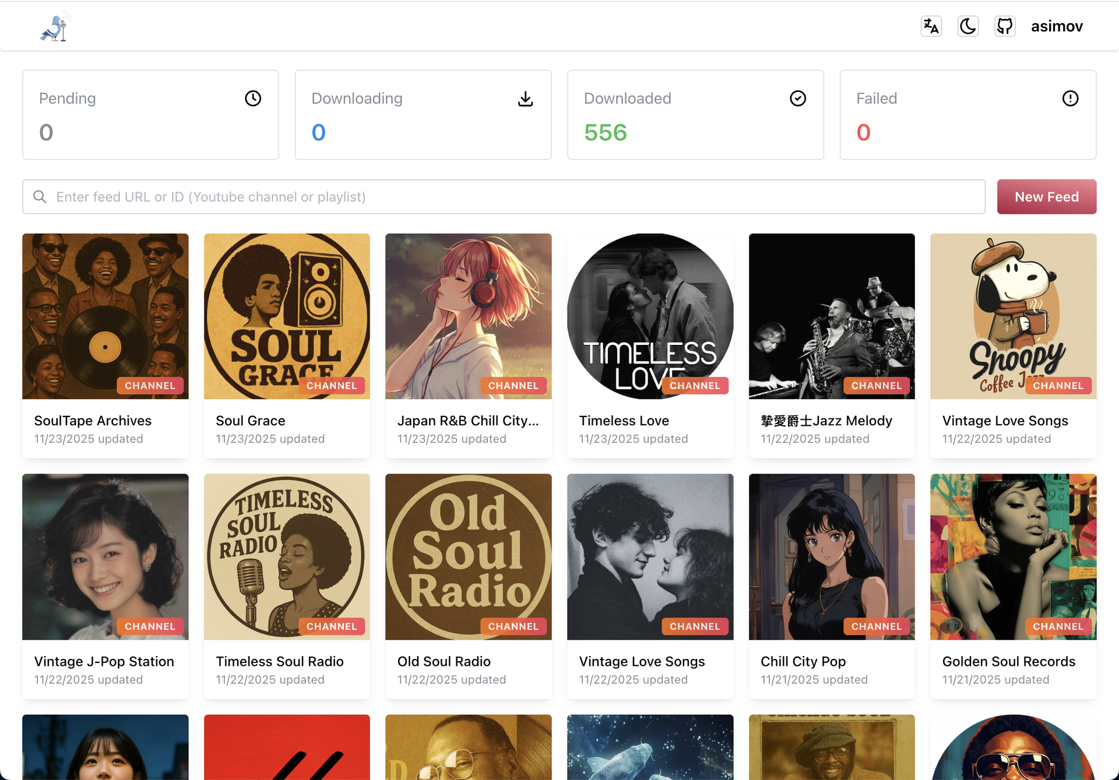This screenshot has height=780, width=1119.
Task: Click the checkmark icon in the Downloaded card
Action: tap(798, 98)
